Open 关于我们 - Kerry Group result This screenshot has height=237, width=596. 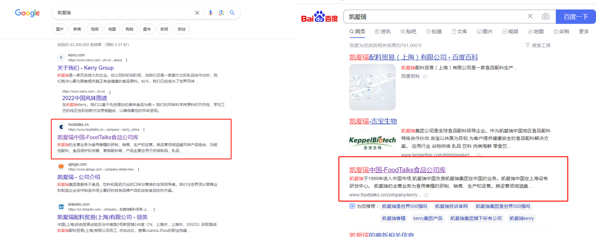[x=85, y=68]
